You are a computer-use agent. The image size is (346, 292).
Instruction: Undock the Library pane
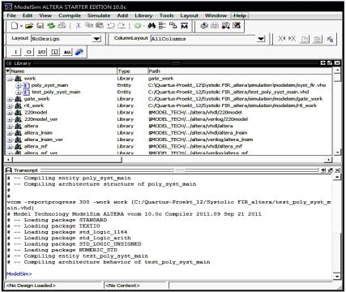(330, 63)
